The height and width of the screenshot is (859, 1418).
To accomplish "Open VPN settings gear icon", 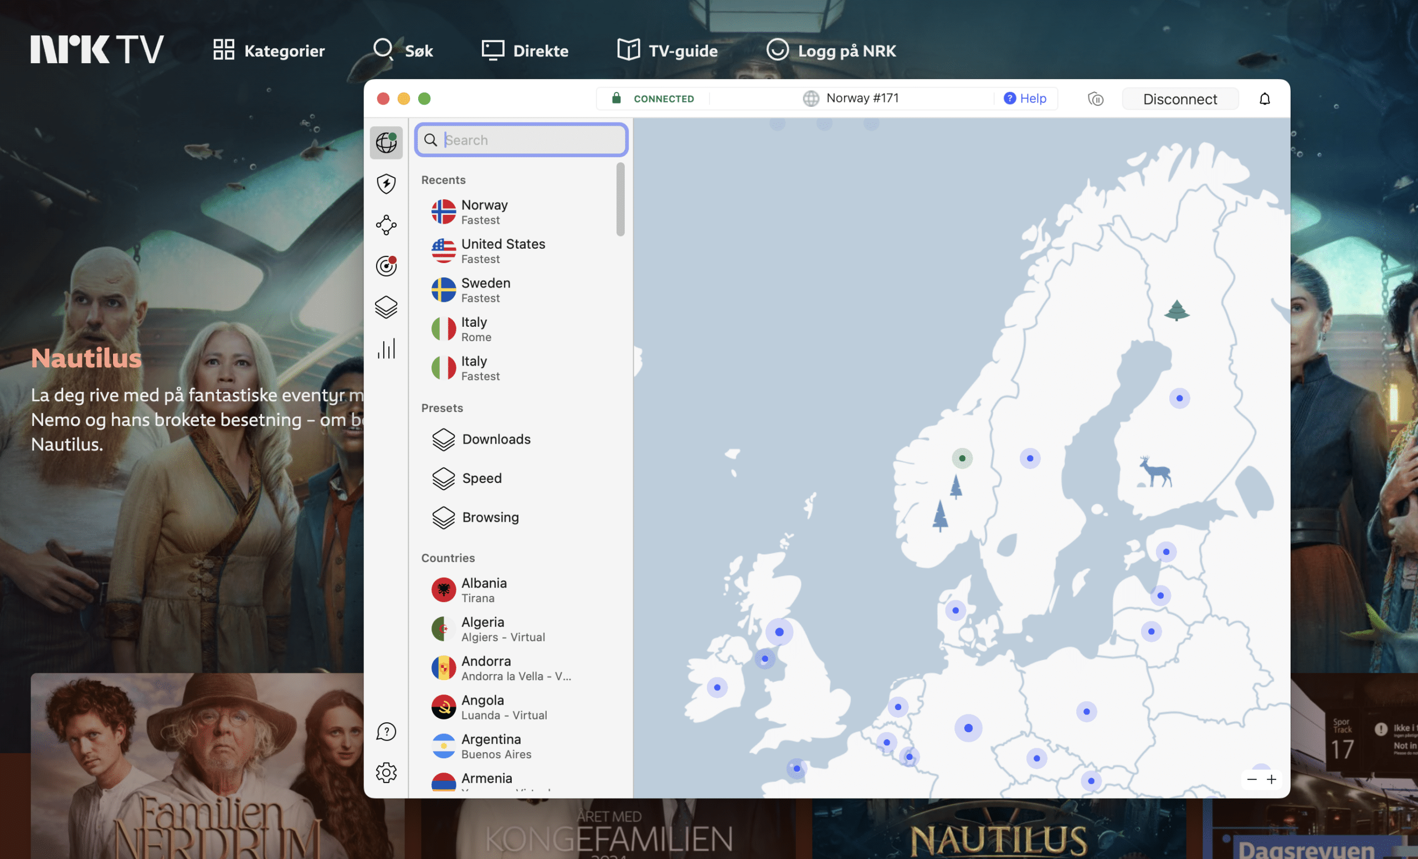I will [x=386, y=772].
